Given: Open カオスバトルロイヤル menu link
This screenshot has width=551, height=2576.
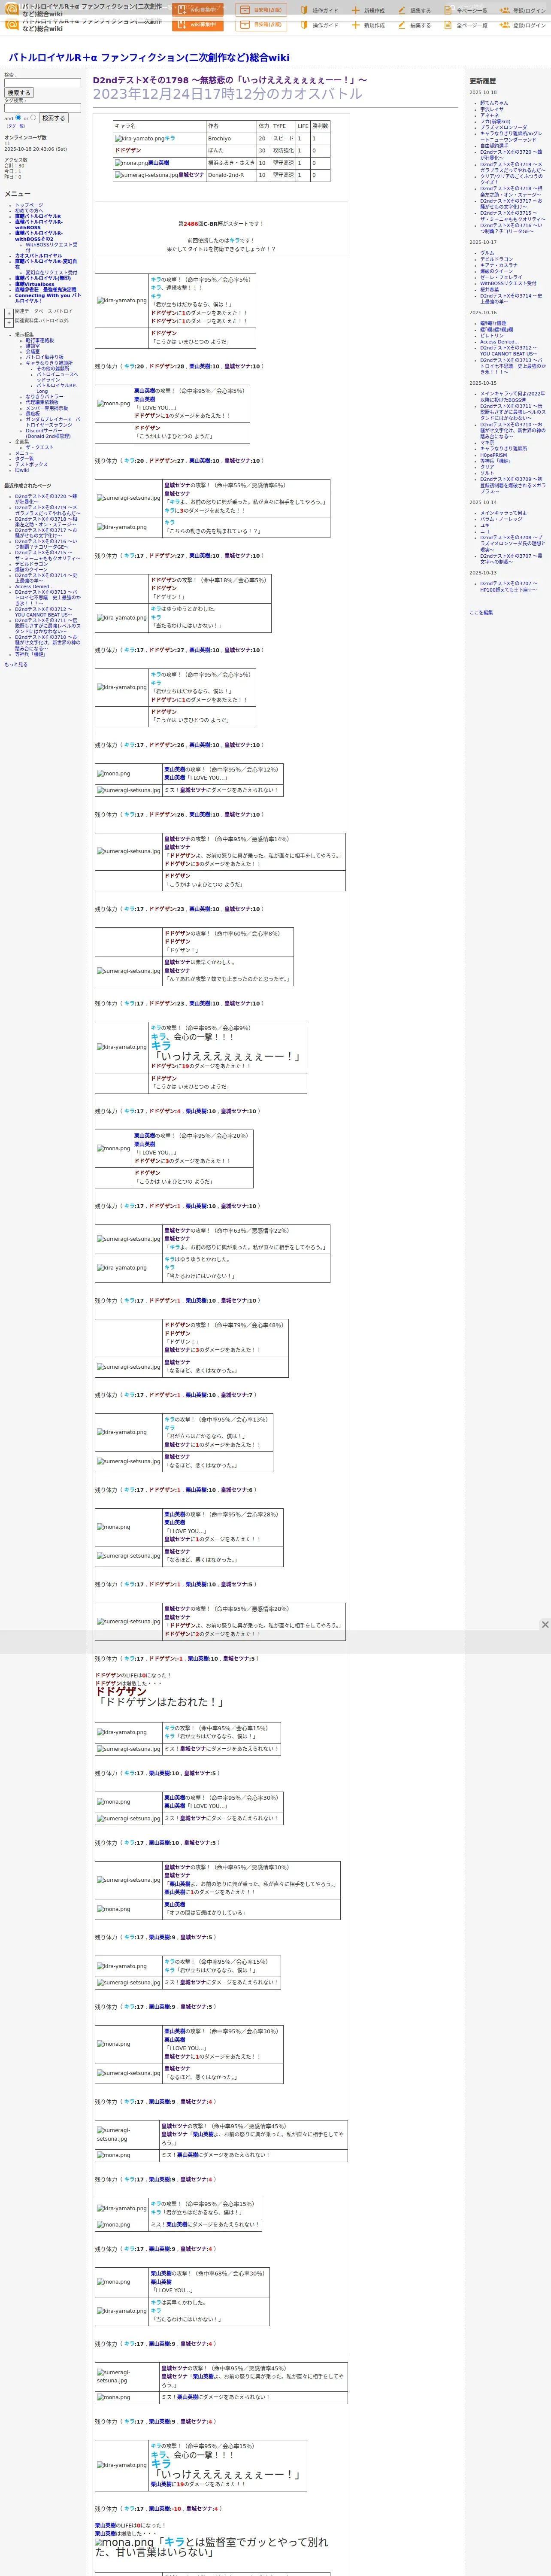Looking at the screenshot, I should click(x=38, y=256).
